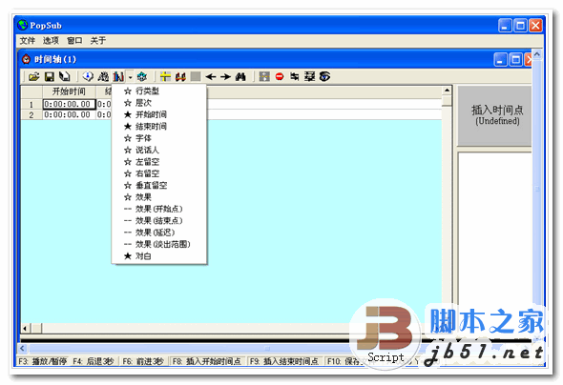Screen dimensions: 563x385
Task: Toggle the 右留空 column option
Action: click(x=159, y=173)
